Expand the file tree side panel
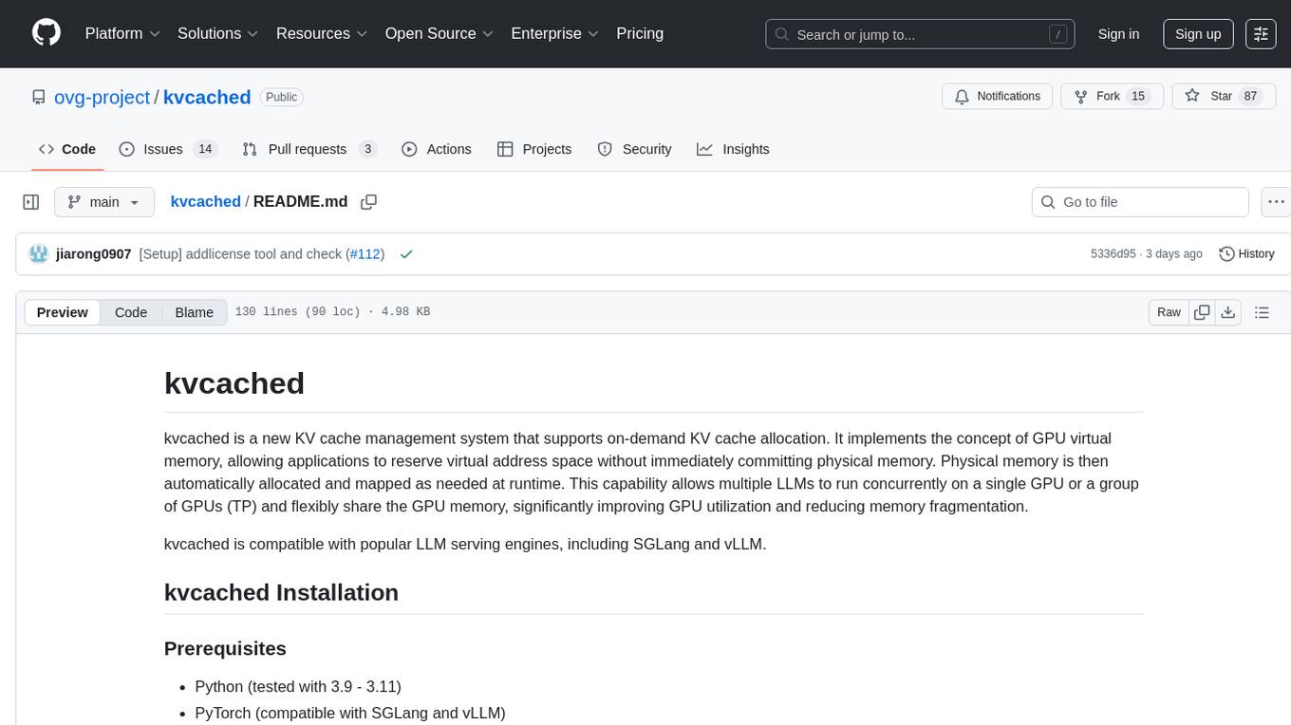 pos(31,202)
